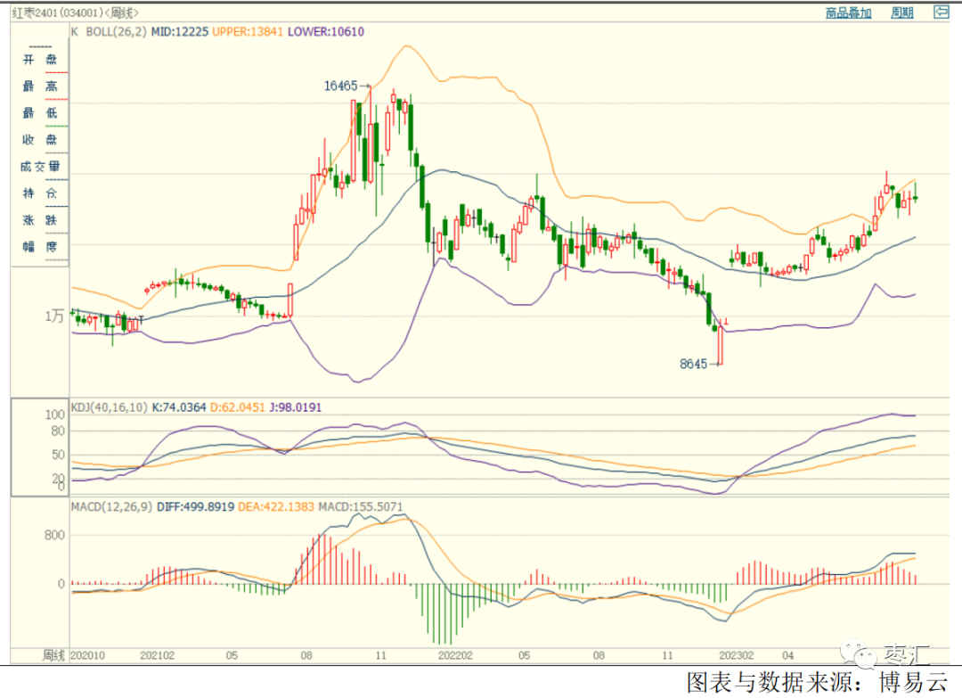Click the 202302 date on time axis

pyautogui.click(x=737, y=655)
